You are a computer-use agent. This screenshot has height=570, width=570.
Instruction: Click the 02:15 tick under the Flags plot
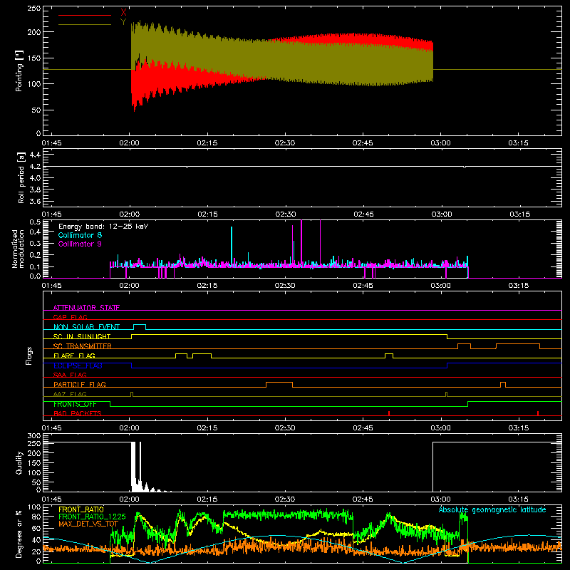click(207, 428)
